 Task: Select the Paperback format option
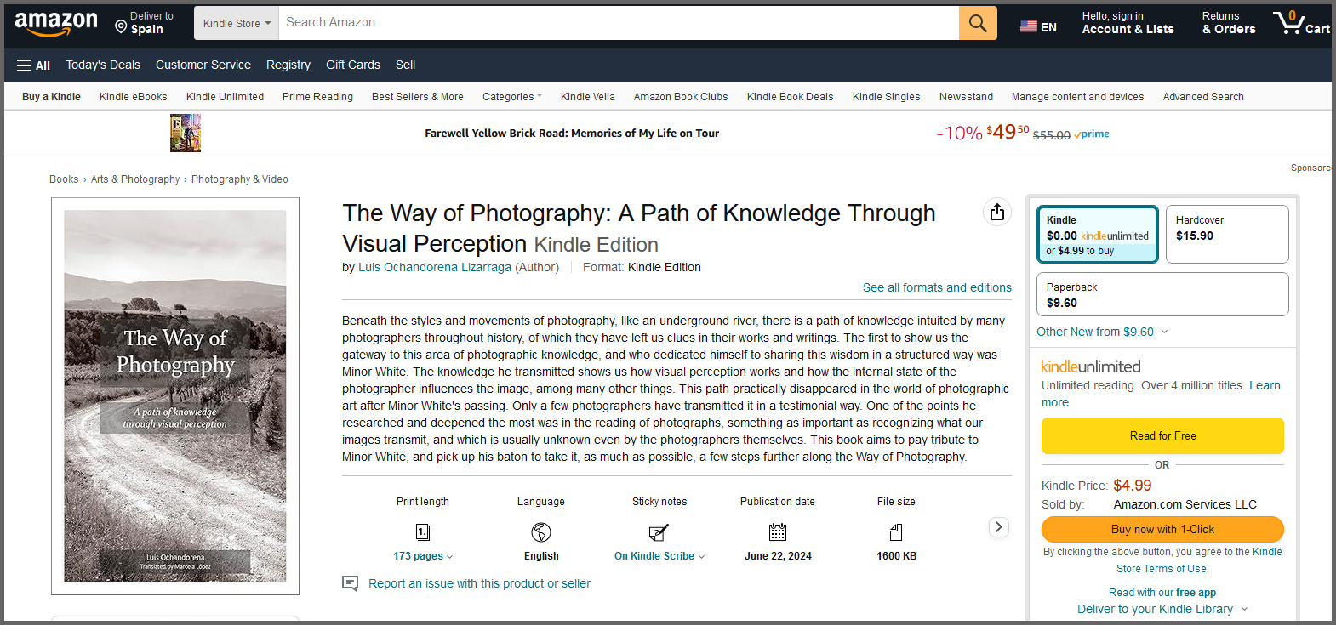pyautogui.click(x=1162, y=294)
